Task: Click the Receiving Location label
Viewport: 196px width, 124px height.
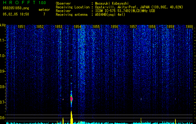Action: [73, 7]
